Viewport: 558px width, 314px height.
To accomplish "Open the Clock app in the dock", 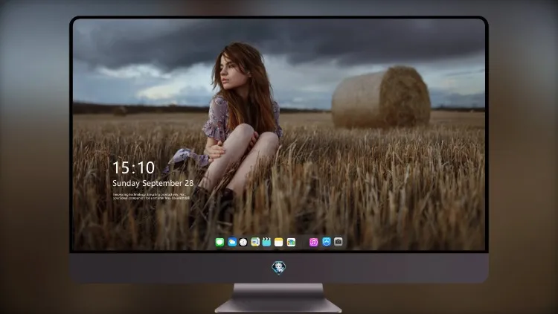I will 243,242.
